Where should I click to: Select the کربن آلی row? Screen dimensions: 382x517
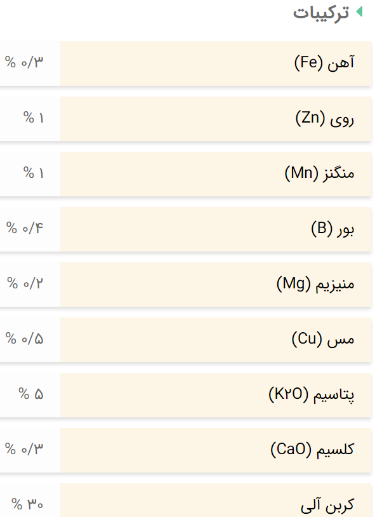(186, 500)
